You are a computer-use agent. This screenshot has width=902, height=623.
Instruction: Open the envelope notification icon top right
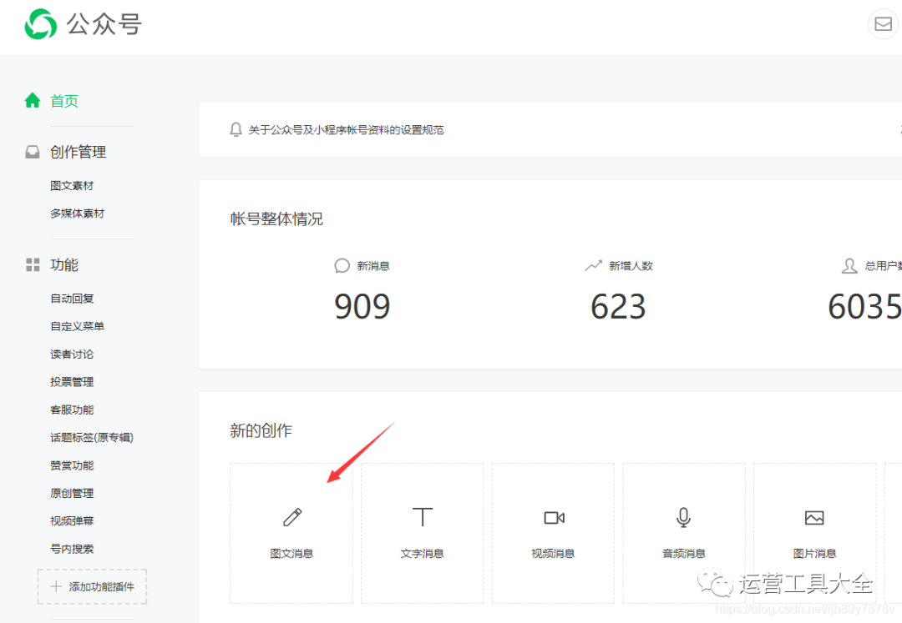(x=883, y=23)
